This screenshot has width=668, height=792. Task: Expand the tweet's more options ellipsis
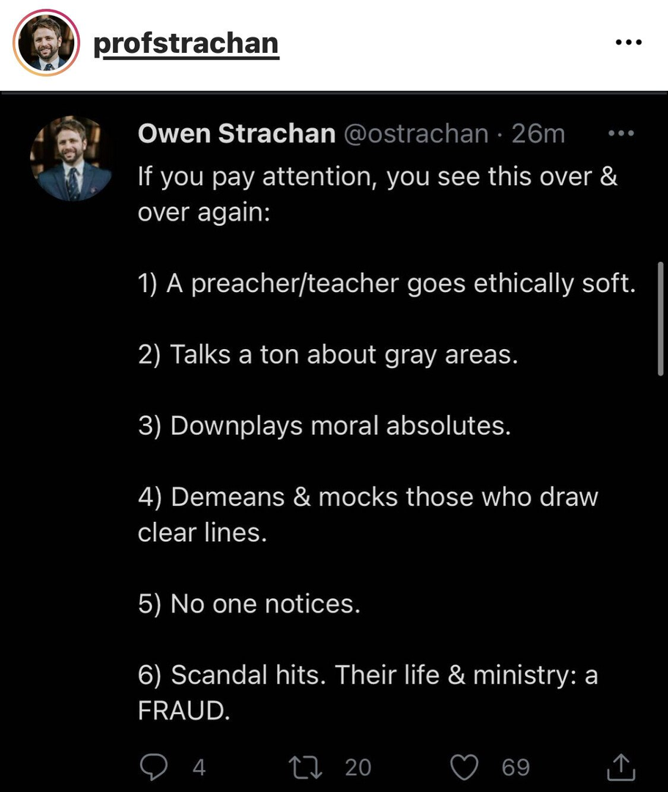click(x=621, y=133)
